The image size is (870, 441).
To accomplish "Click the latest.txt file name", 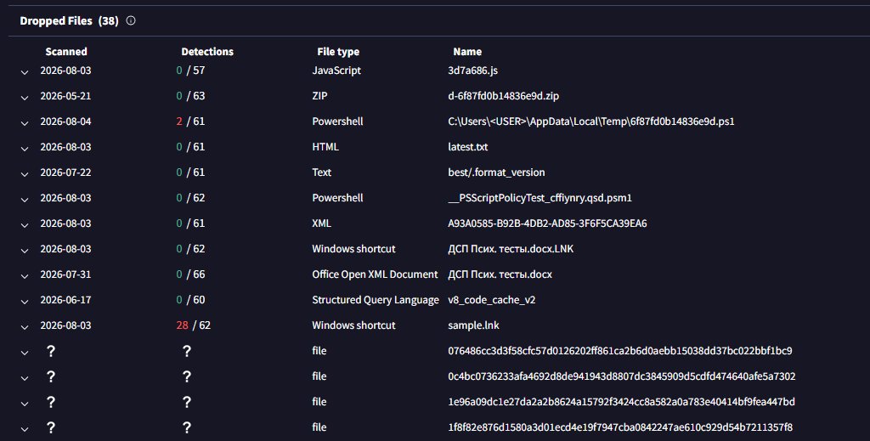I will click(x=468, y=147).
